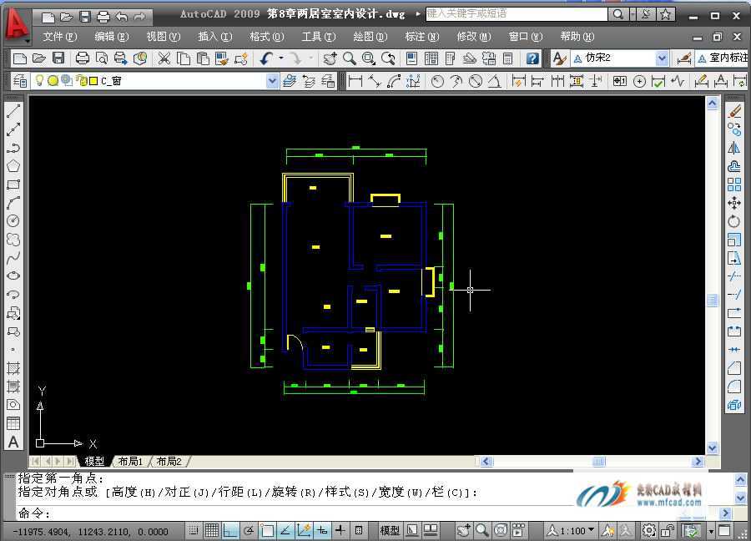Select the Hatch tool
The width and height of the screenshot is (751, 541).
point(13,368)
